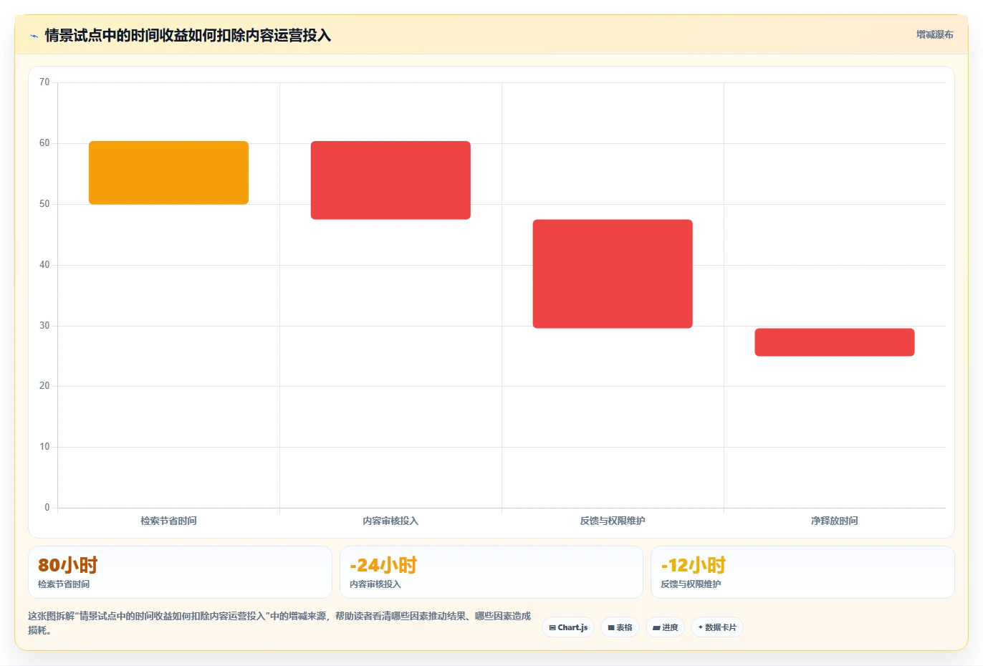Click the 内容审核投入 x-axis label
Viewport: 983px width, 666px height.
click(x=390, y=521)
